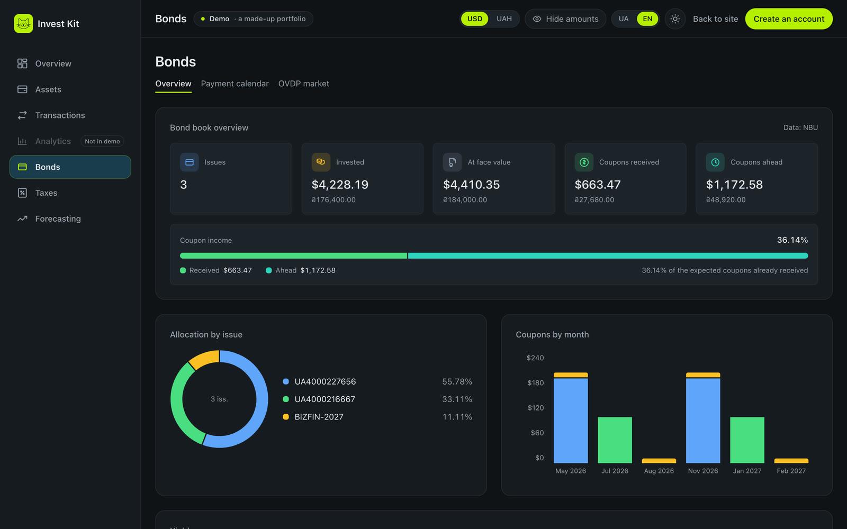847x529 pixels.
Task: Switch language to UA
Action: pyautogui.click(x=624, y=19)
